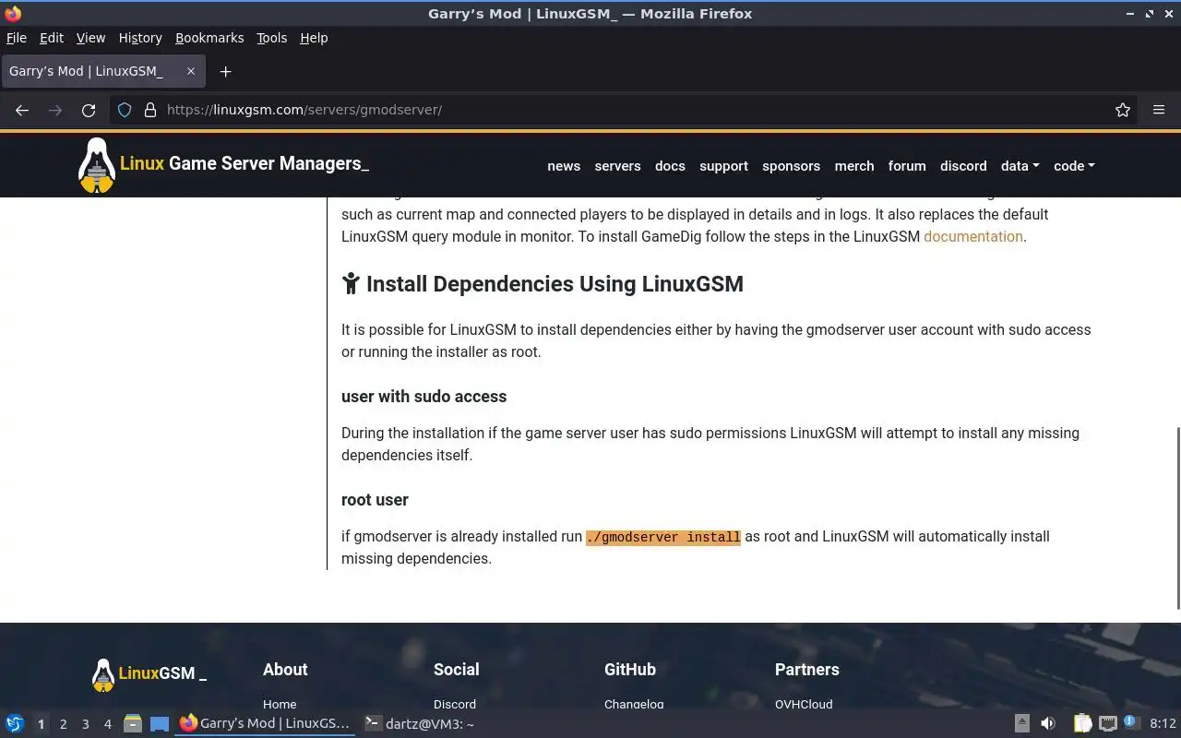Expand the data dropdown in site nav
This screenshot has height=738, width=1181.
pos(1020,166)
